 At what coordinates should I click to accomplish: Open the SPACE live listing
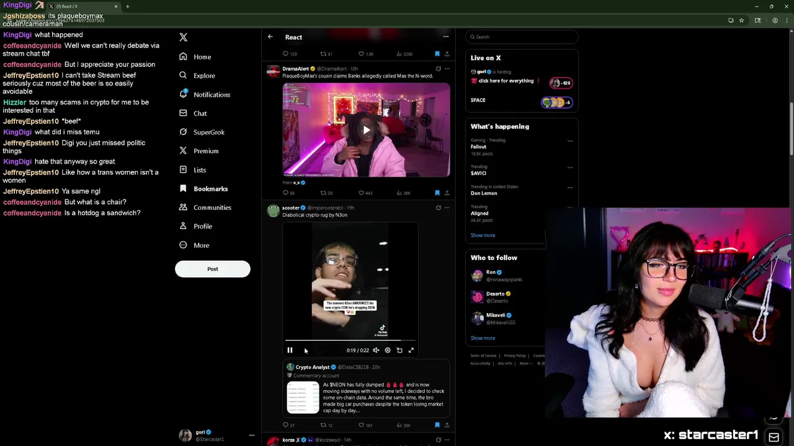pos(522,101)
